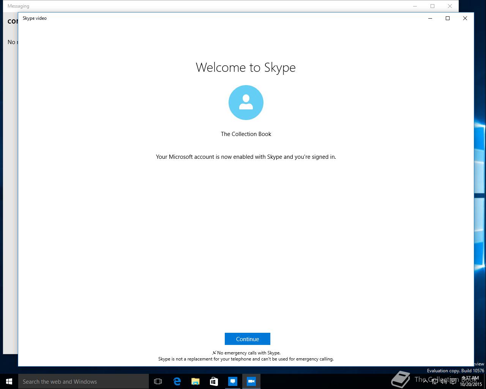Click the 'No emergency calls with Skype.' notice
This screenshot has height=389, width=486.
click(x=249, y=353)
